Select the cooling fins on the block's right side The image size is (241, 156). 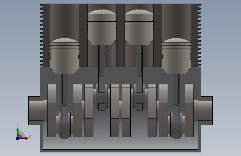pyautogui.click(x=199, y=35)
